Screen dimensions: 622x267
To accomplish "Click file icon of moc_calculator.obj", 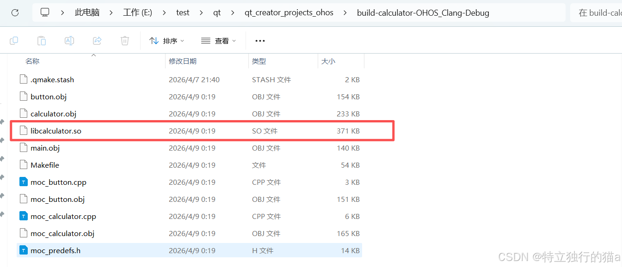I will [24, 233].
